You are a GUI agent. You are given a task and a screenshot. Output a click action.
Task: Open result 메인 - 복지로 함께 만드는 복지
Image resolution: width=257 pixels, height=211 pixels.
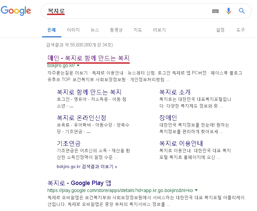(x=88, y=58)
